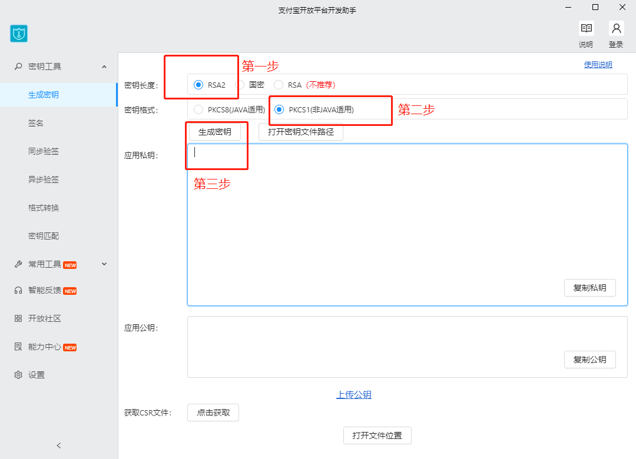Open the 格式转换 menu item
The height and width of the screenshot is (459, 636).
[44, 208]
